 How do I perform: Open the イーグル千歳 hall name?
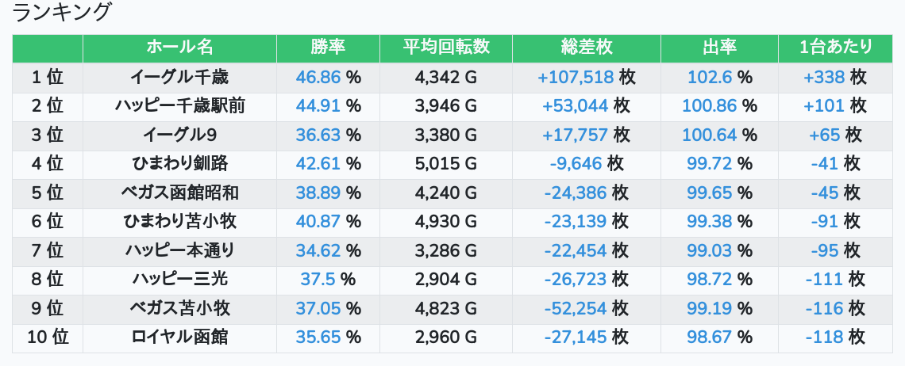tap(179, 78)
